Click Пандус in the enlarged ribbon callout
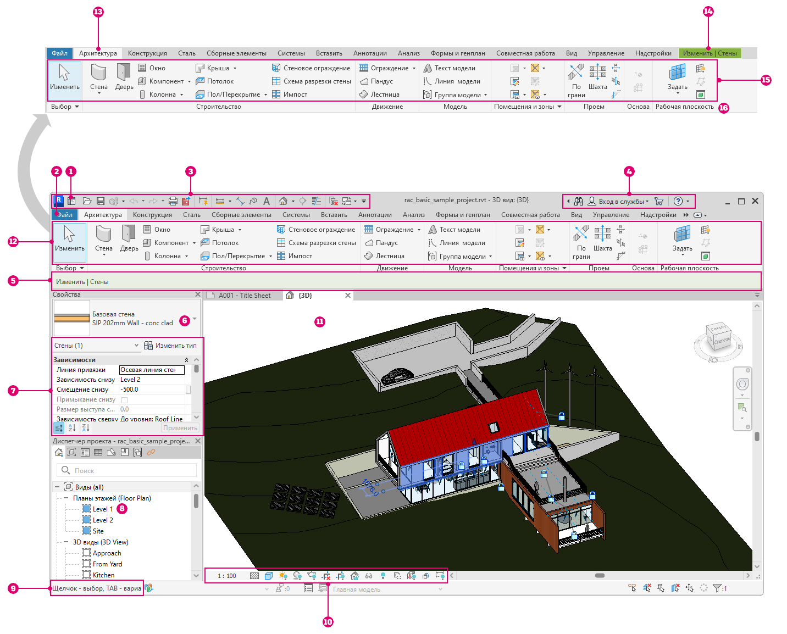Viewport: 787px width, 634px height. [x=376, y=81]
